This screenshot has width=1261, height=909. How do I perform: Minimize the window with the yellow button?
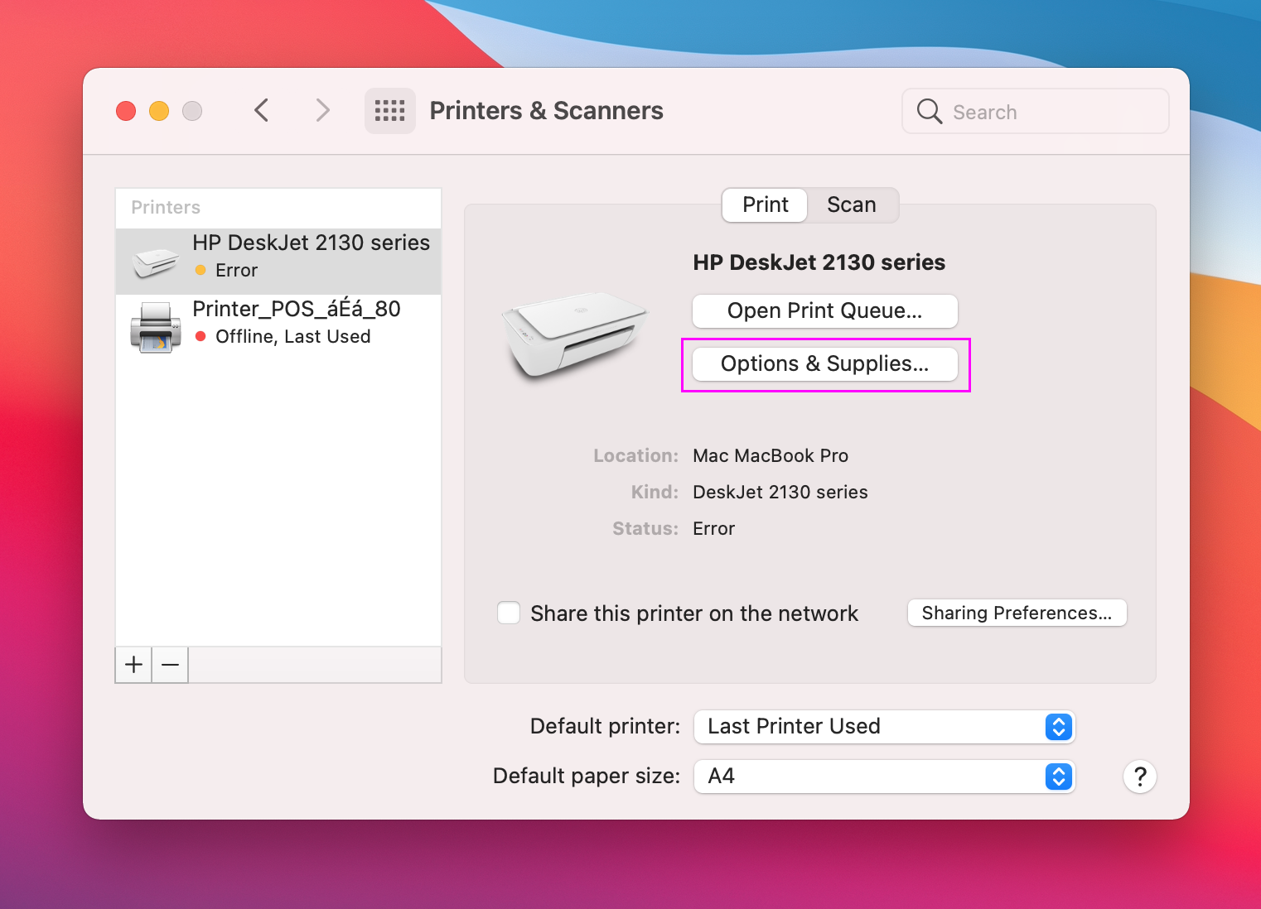pos(159,111)
